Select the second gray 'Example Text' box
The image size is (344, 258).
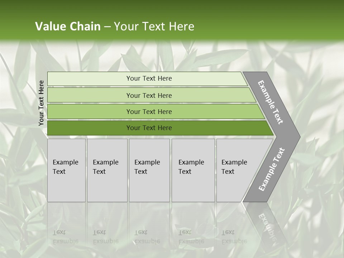pyautogui.click(x=107, y=170)
